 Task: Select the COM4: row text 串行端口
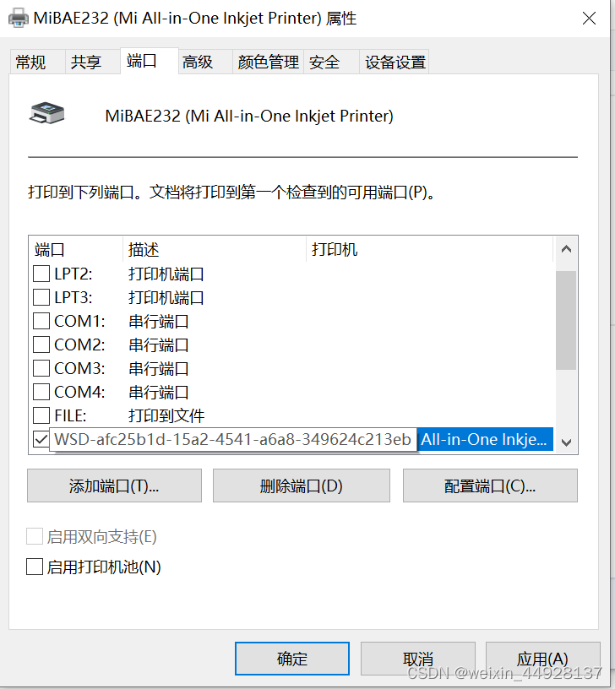[159, 393]
